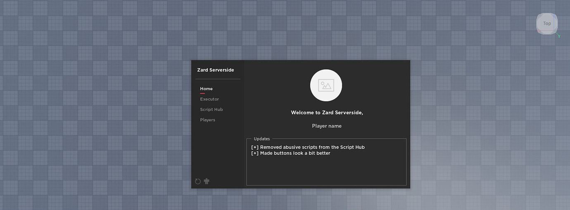Select the 'Made buttons look a bit better' line

(291, 153)
